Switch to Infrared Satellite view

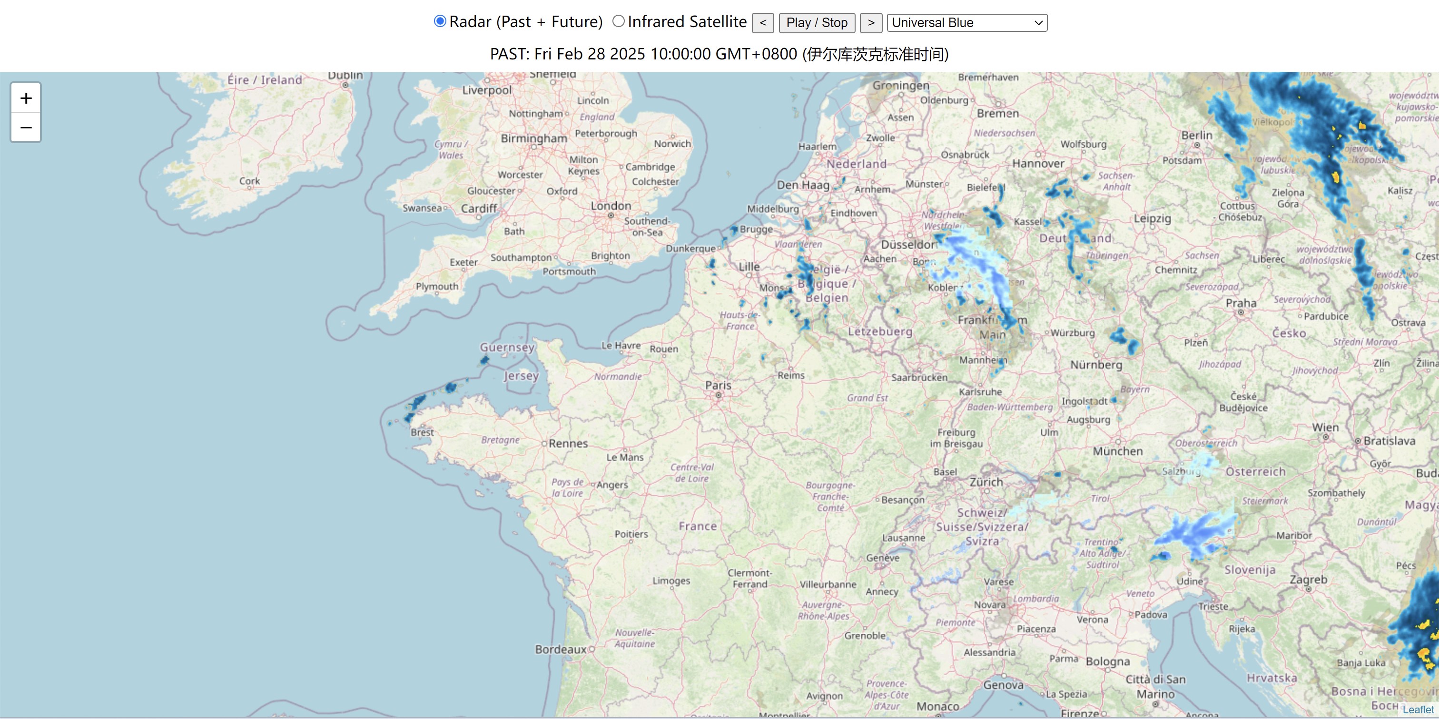(x=619, y=20)
